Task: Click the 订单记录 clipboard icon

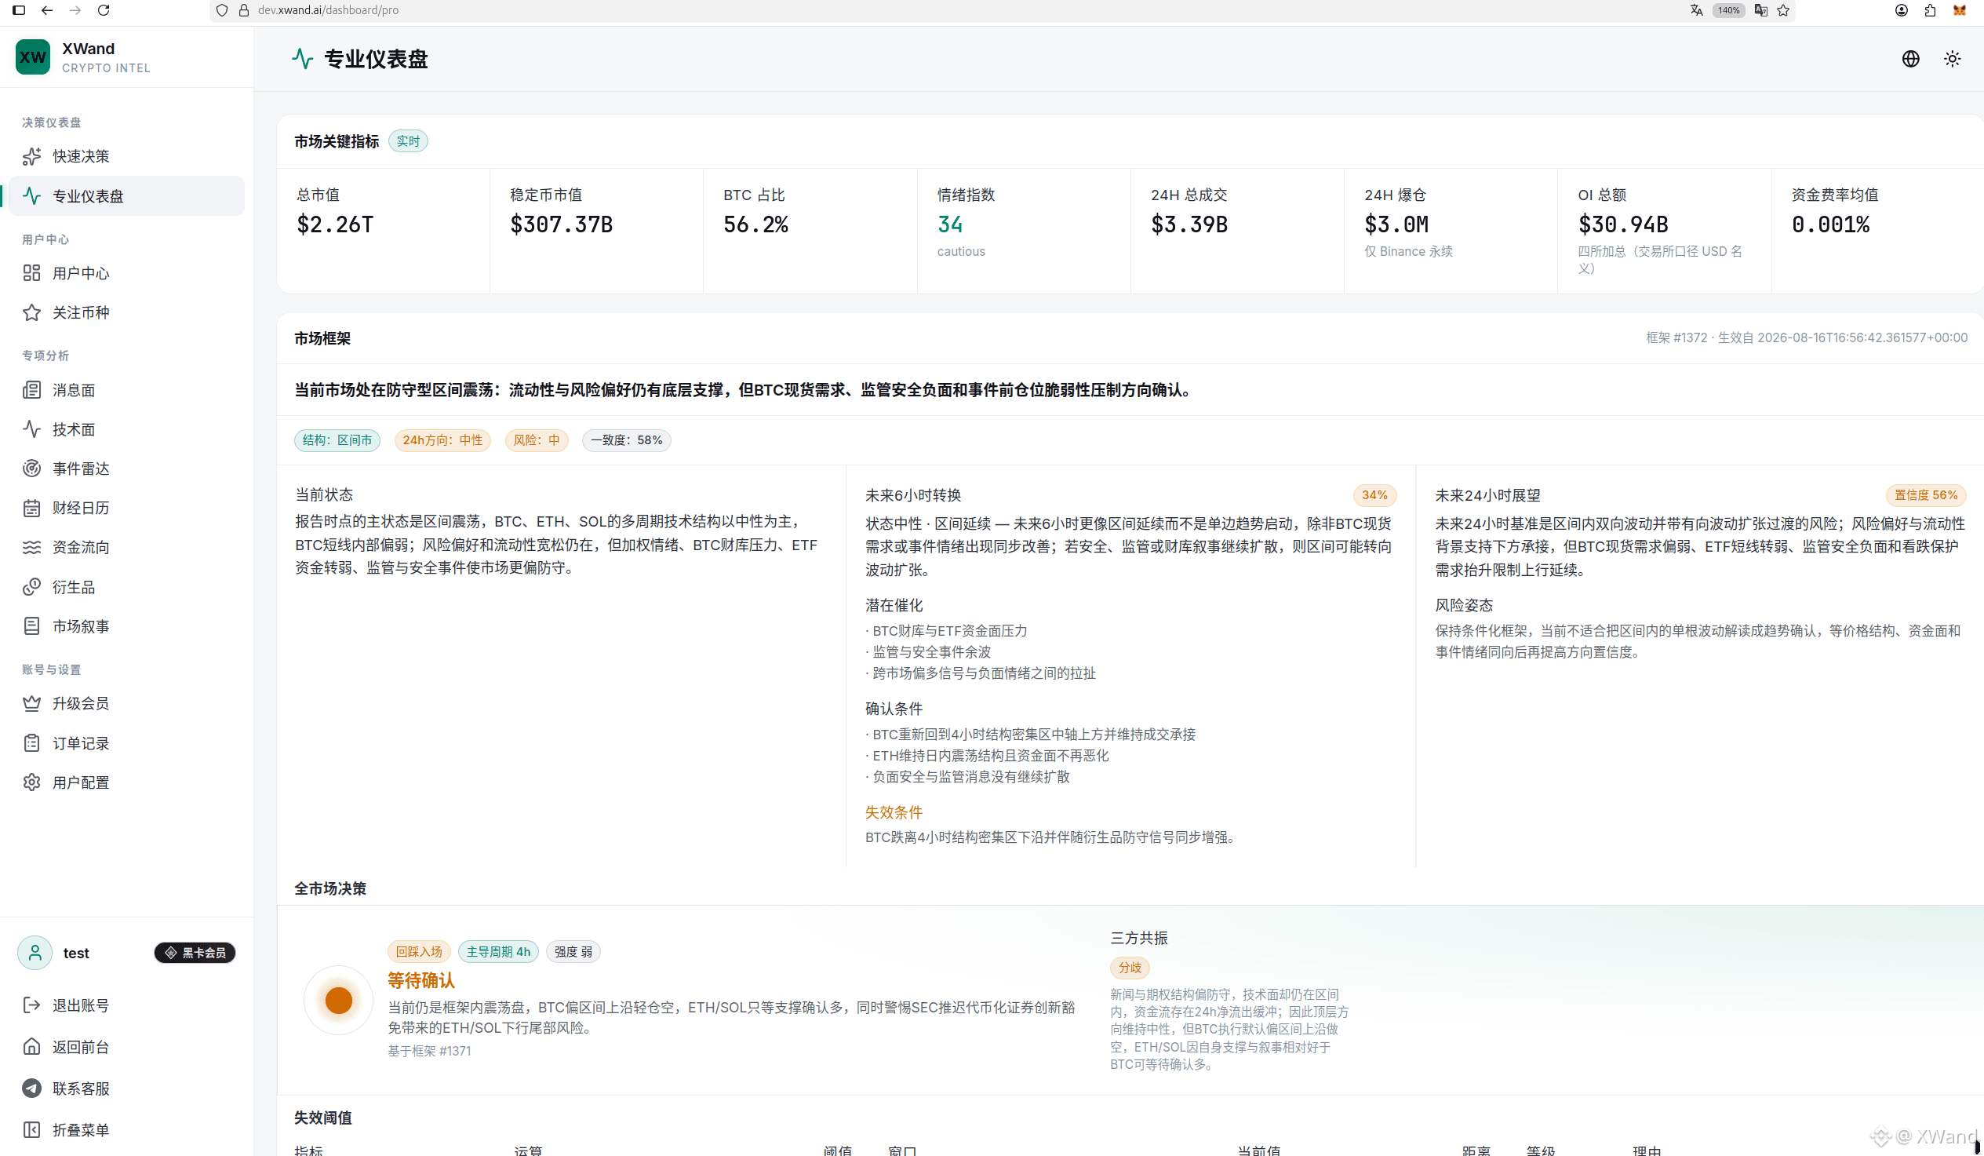Action: click(31, 742)
